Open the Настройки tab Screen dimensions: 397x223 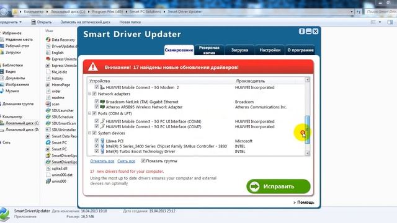(x=270, y=50)
